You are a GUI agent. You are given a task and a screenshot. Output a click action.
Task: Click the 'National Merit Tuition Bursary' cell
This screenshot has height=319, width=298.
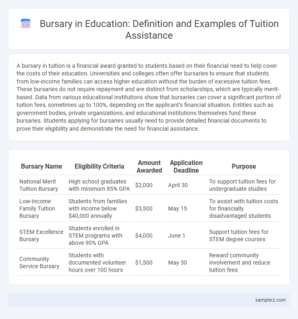(41, 185)
